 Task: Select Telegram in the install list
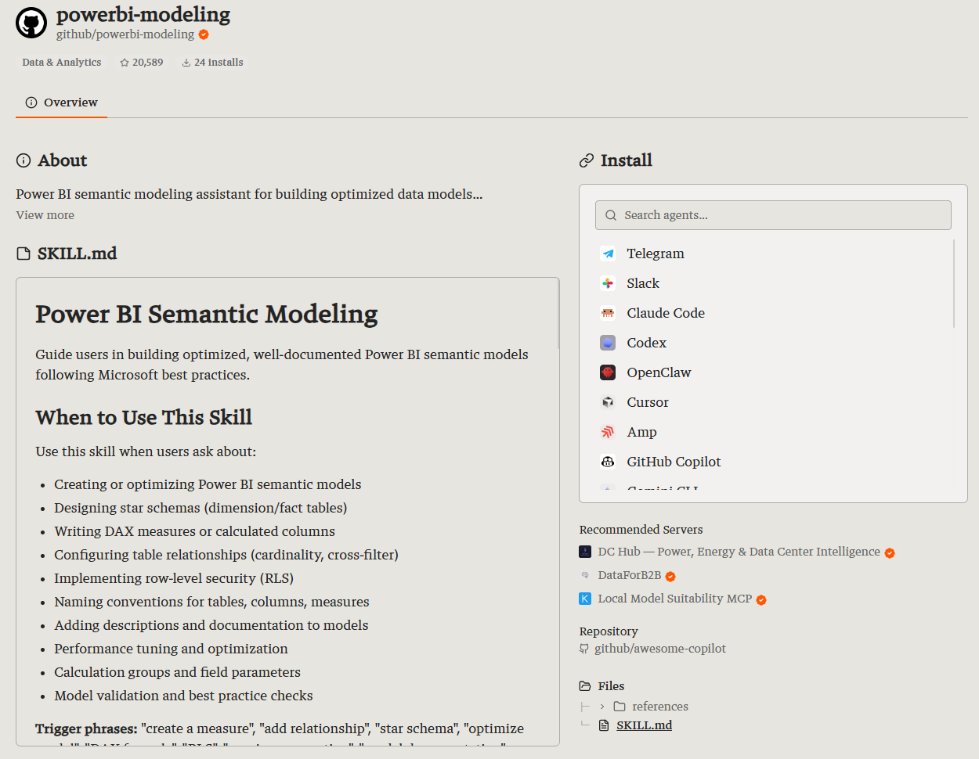tap(774, 254)
